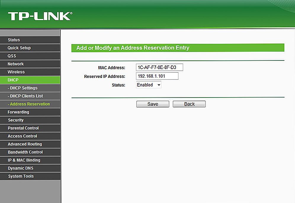
Task: Open the Status Enabled dropdown
Action: point(149,85)
